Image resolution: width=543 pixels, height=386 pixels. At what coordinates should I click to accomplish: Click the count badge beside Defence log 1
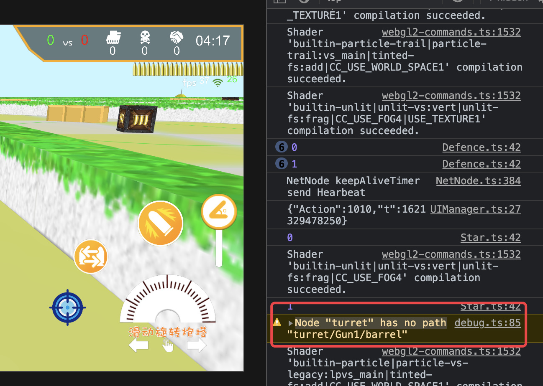click(x=281, y=164)
